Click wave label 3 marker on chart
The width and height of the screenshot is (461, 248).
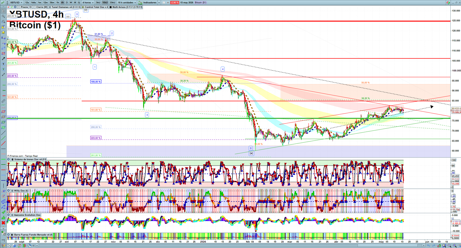coord(147,115)
